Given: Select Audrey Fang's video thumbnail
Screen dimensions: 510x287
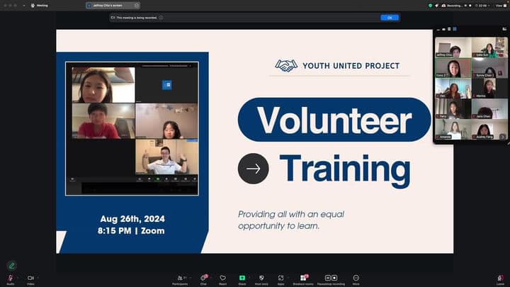Looking at the screenshot, I should tap(485, 130).
